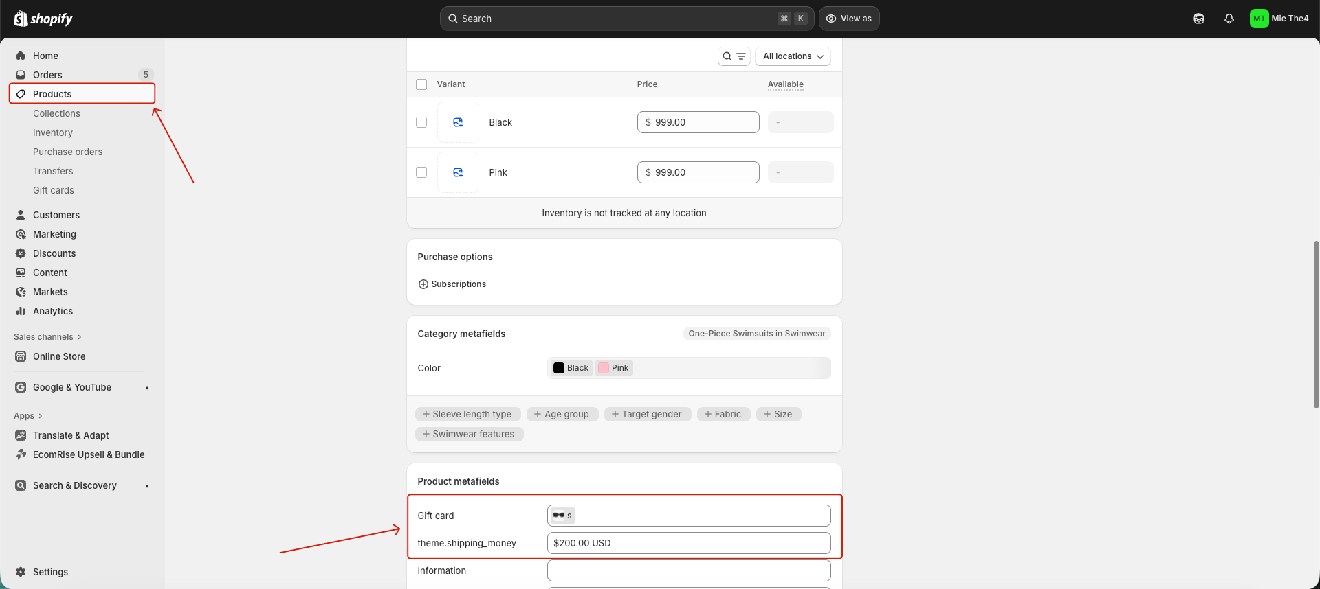Open Collections under Products
The width and height of the screenshot is (1320, 589).
[x=56, y=113]
